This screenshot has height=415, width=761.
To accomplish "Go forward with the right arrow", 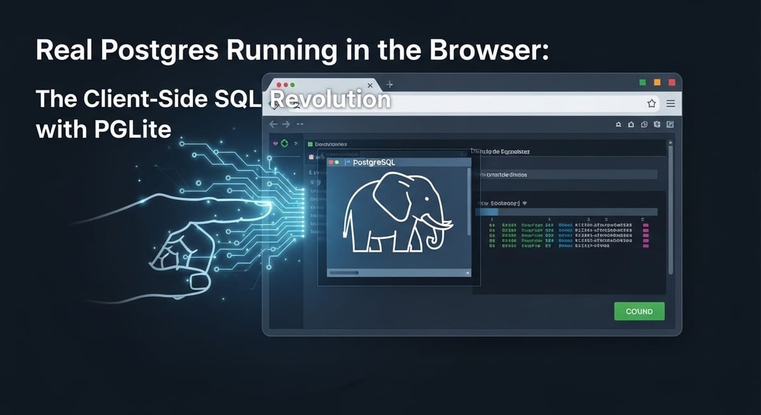I will [286, 124].
